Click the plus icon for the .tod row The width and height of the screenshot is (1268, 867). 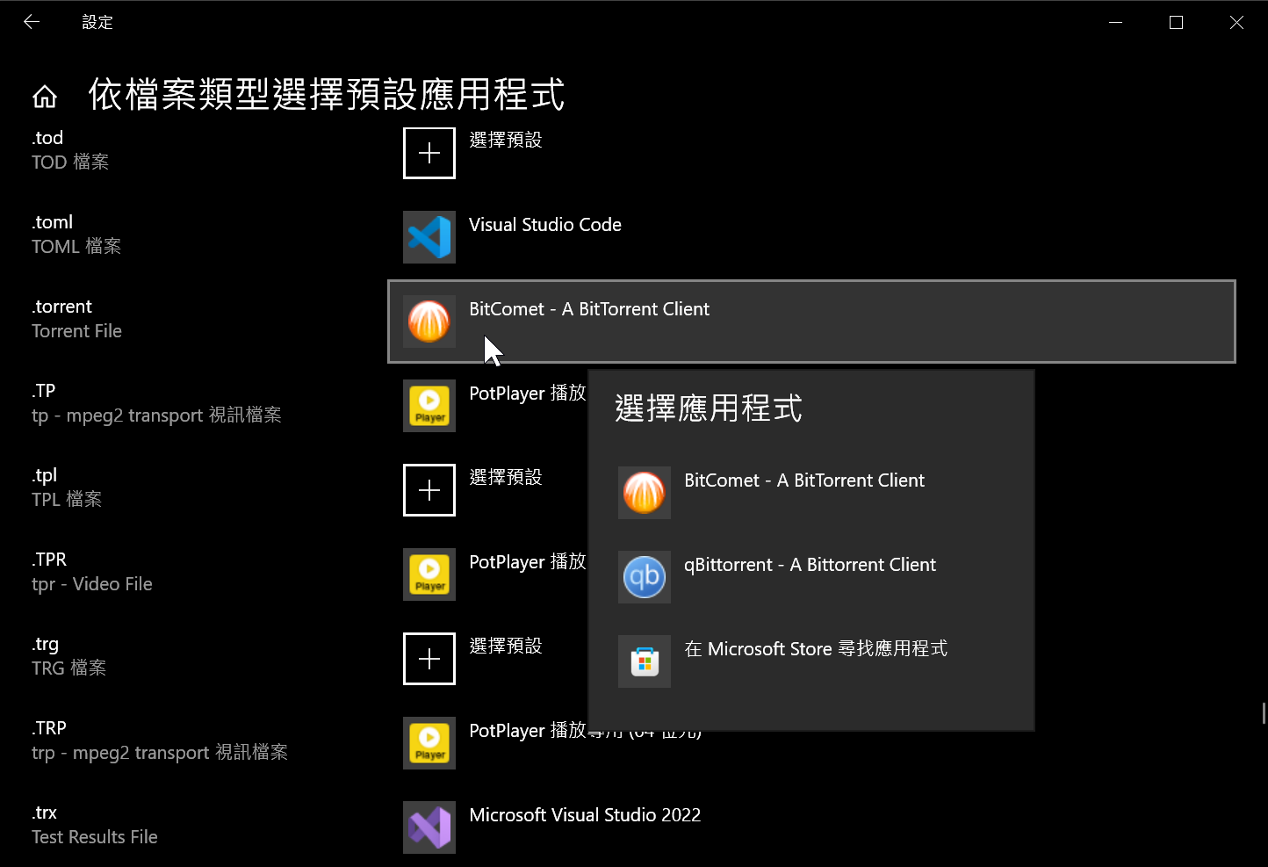point(429,153)
